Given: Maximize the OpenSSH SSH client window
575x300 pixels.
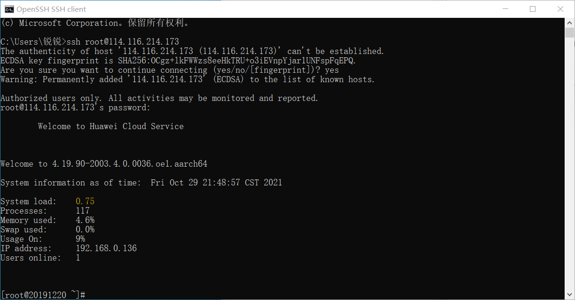Looking at the screenshot, I should tap(533, 9).
